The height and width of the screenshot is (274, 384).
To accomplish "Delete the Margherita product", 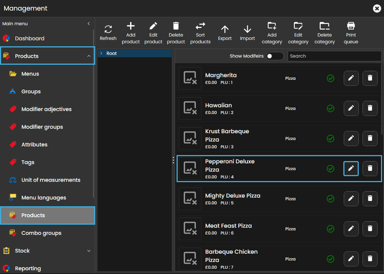I will (x=370, y=78).
